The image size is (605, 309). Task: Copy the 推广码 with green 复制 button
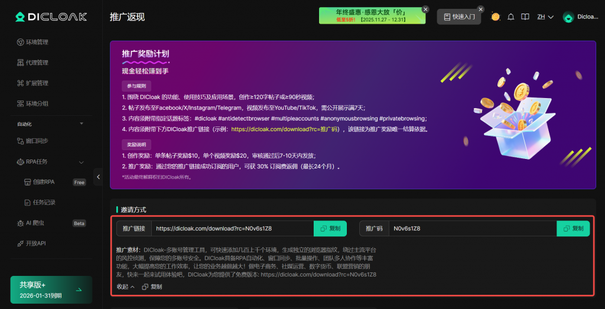(573, 228)
